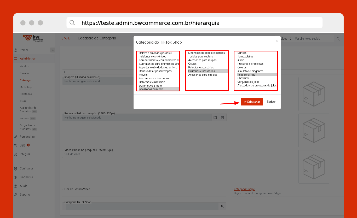Choose 'Joias corporais' in third list

coord(246,75)
